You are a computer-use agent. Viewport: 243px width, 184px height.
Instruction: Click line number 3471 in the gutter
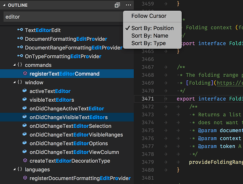(x=147, y=99)
